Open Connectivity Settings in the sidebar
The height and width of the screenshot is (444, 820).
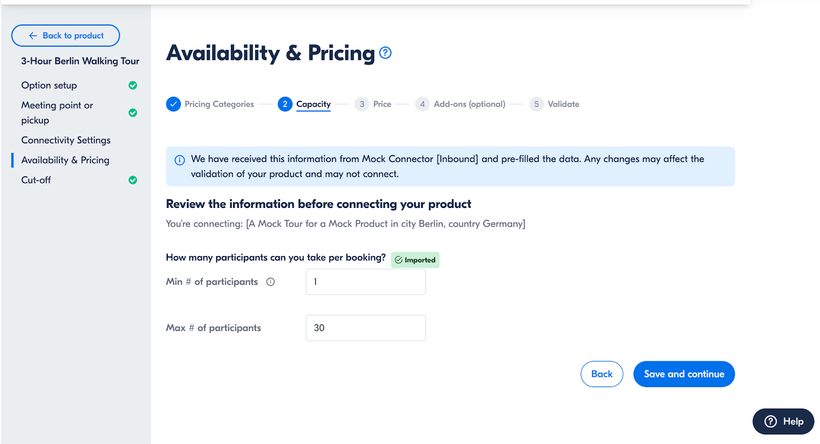click(66, 140)
